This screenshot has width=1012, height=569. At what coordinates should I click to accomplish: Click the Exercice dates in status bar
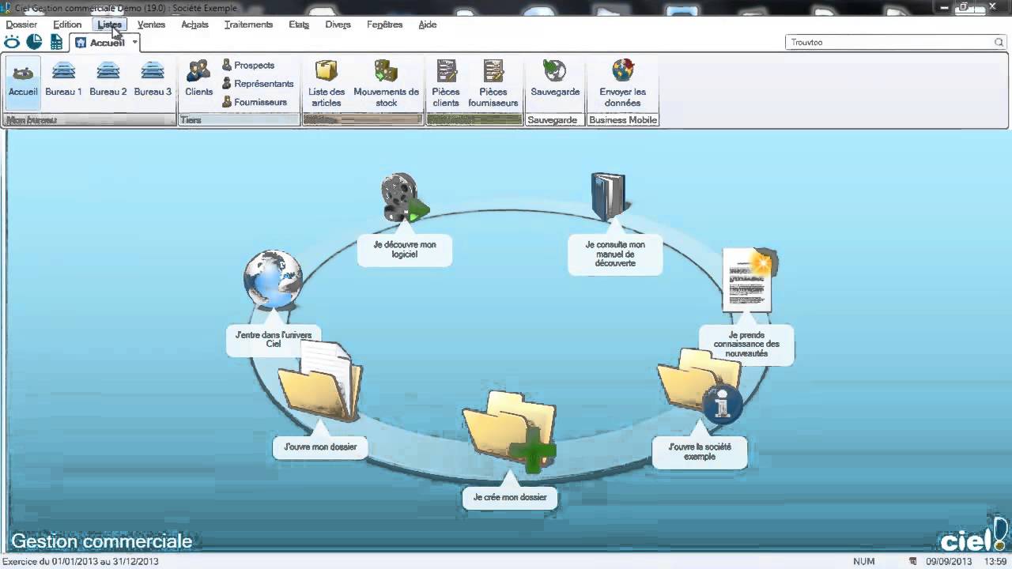click(x=81, y=562)
